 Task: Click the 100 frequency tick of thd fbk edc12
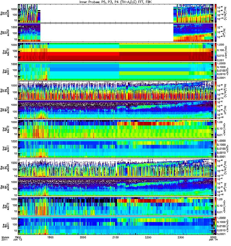(x=14, y=128)
